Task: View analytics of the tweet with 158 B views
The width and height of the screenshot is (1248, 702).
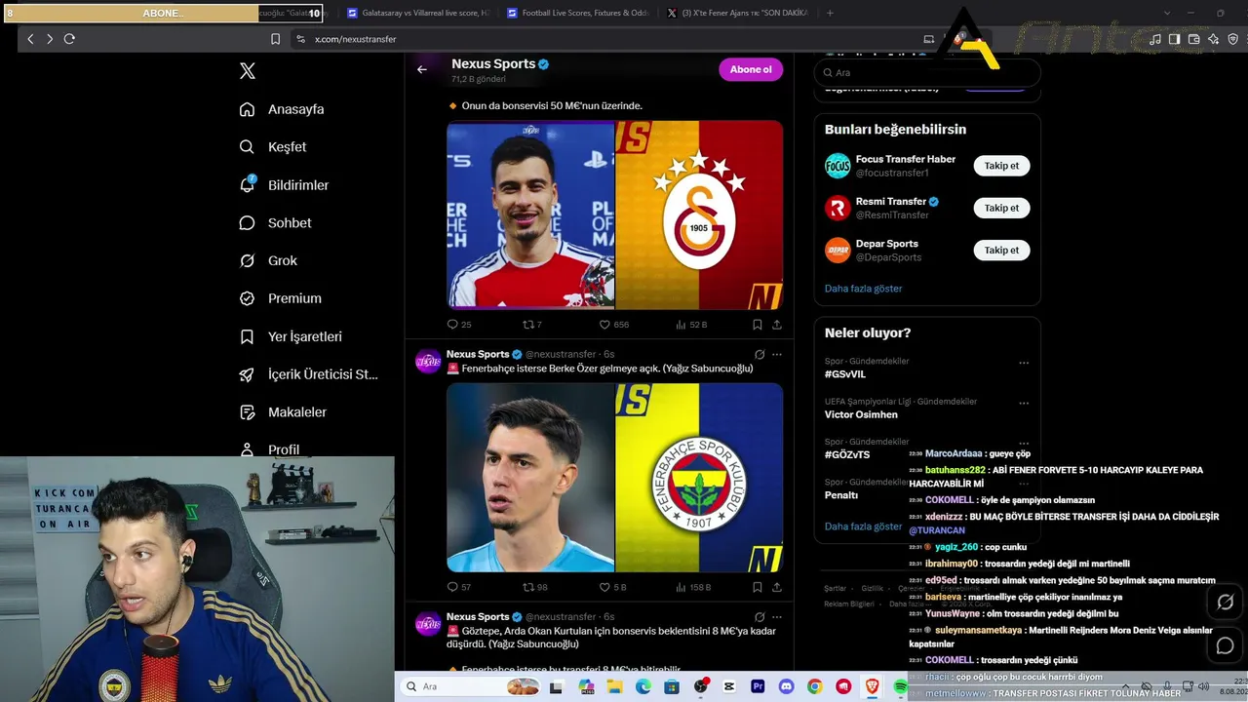Action: coord(693,587)
